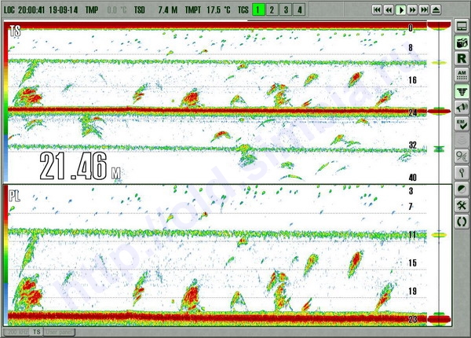
Task: Select TCS channel 2
Action: coord(272,9)
